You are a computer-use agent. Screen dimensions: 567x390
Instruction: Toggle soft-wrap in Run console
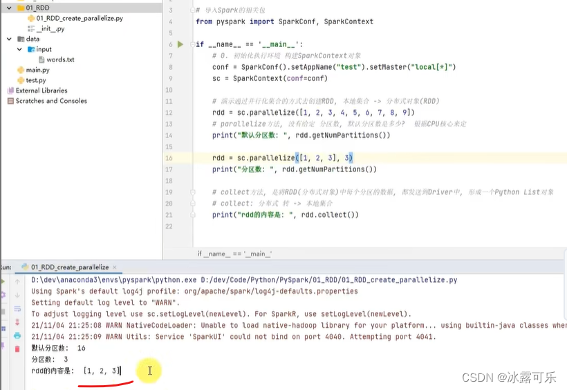coord(17,308)
